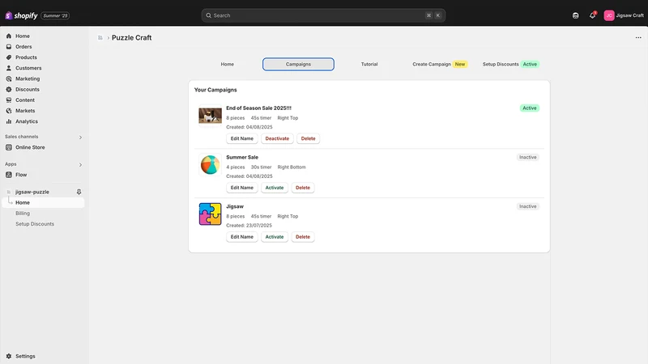
Task: Open Discounts icon in sidebar
Action: point(9,90)
